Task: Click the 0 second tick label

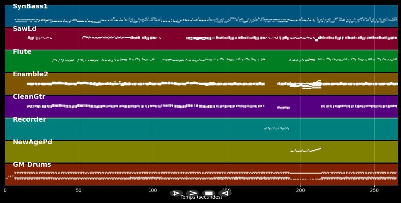Action: point(5,191)
